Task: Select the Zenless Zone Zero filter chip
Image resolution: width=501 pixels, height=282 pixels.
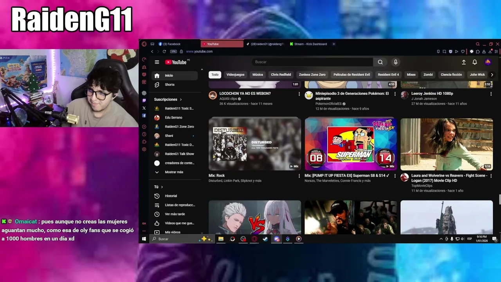Action: click(312, 74)
